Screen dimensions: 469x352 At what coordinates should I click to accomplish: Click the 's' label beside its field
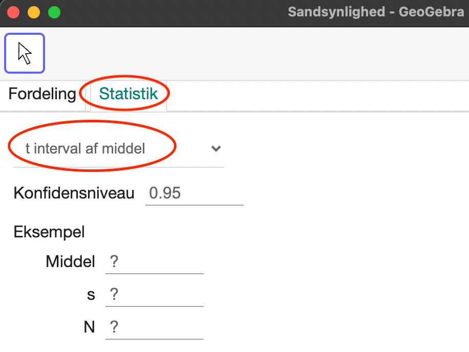pyautogui.click(x=91, y=295)
